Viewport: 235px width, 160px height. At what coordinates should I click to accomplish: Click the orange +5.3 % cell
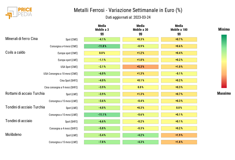tap(140, 67)
